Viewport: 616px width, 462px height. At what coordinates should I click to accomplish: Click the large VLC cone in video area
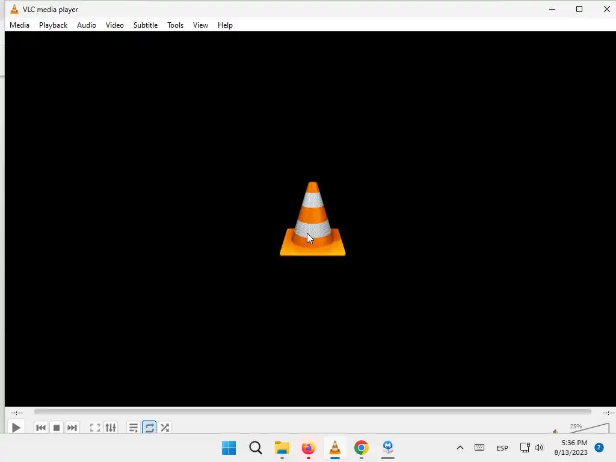coord(313,219)
